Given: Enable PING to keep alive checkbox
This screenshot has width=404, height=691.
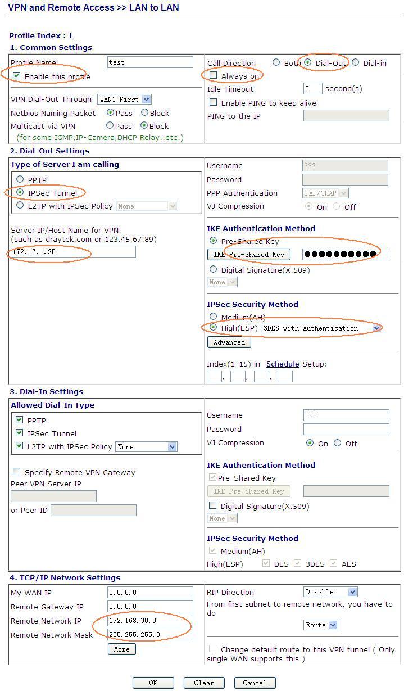Looking at the screenshot, I should (x=213, y=102).
